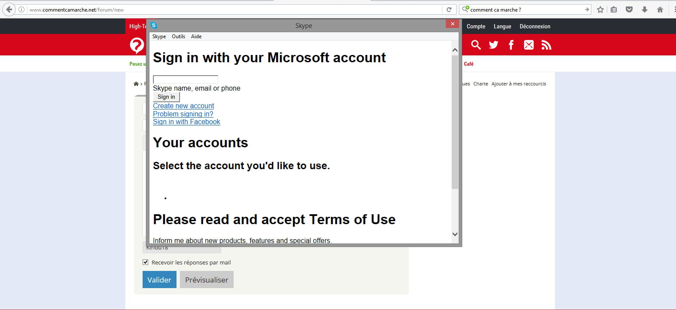This screenshot has width=676, height=310.
Task: Open the Aide menu in the Skype window
Action: pos(196,36)
